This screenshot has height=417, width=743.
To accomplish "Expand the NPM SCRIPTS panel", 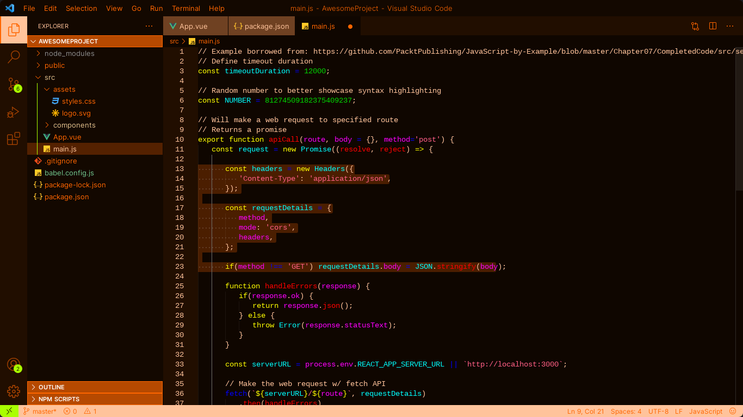I will point(95,399).
